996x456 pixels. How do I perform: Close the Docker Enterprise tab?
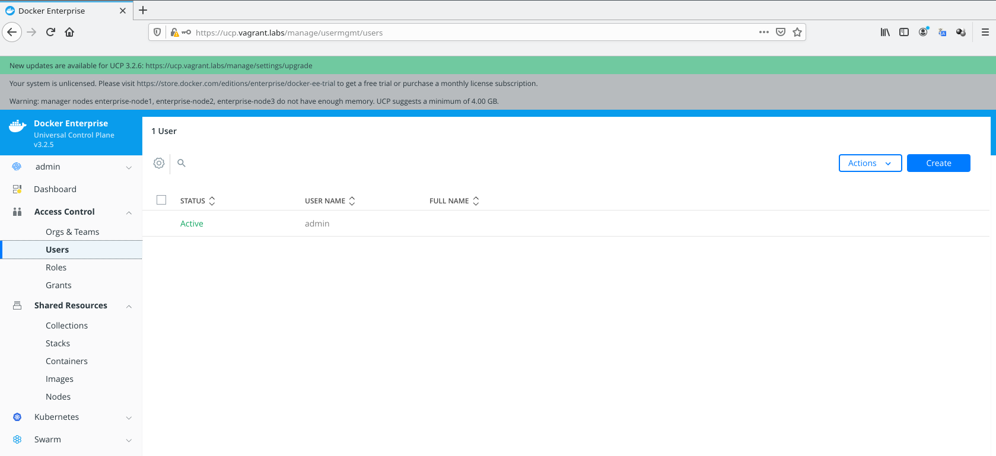click(123, 11)
